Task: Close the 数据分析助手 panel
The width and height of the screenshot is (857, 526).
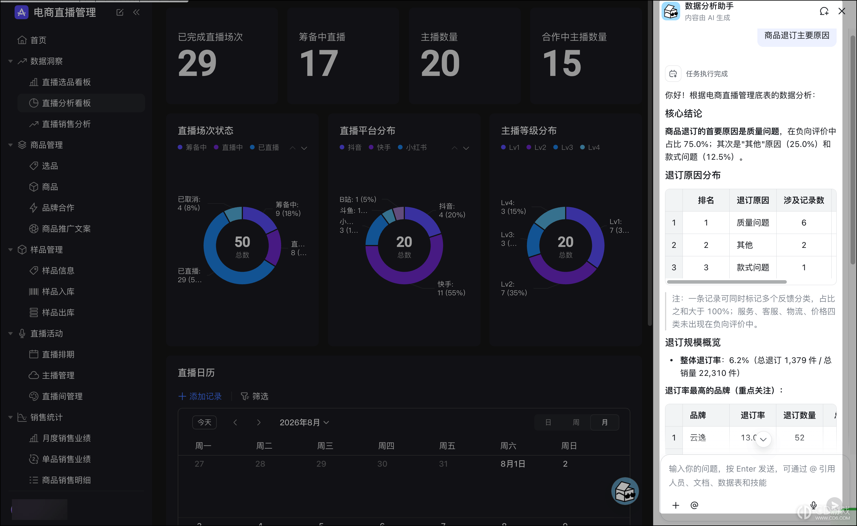Action: 842,11
